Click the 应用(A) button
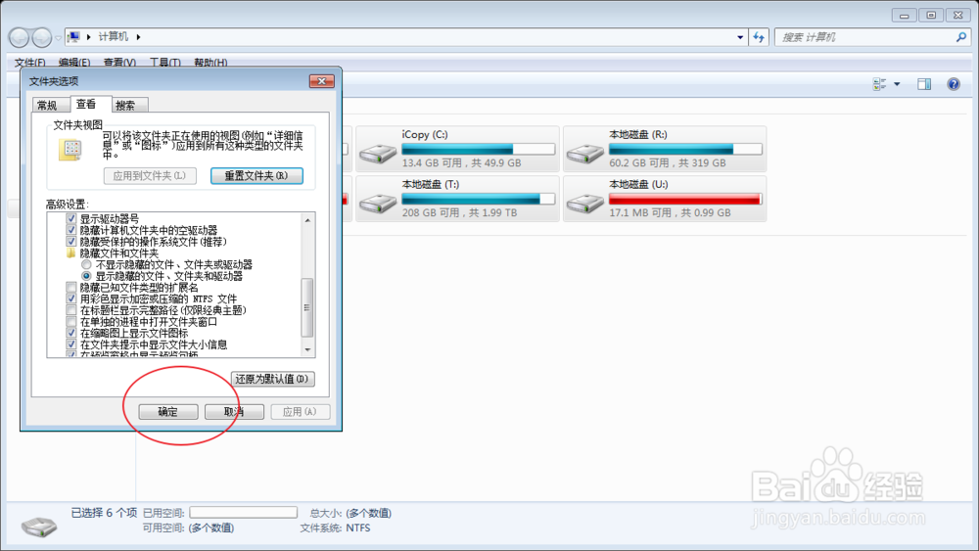 click(301, 412)
